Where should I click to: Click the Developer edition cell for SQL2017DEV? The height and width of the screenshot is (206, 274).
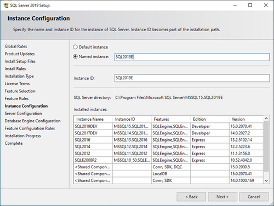(210, 133)
